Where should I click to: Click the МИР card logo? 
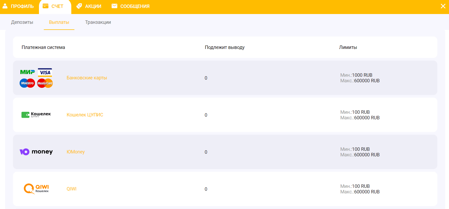coord(28,72)
